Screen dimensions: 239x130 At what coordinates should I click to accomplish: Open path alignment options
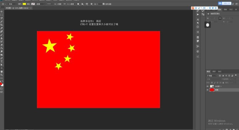coord(82,4)
